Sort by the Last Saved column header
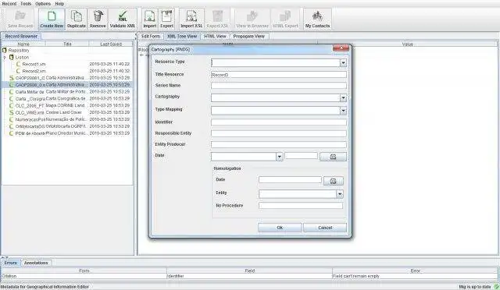This screenshot has width=500, height=290. 111,44
